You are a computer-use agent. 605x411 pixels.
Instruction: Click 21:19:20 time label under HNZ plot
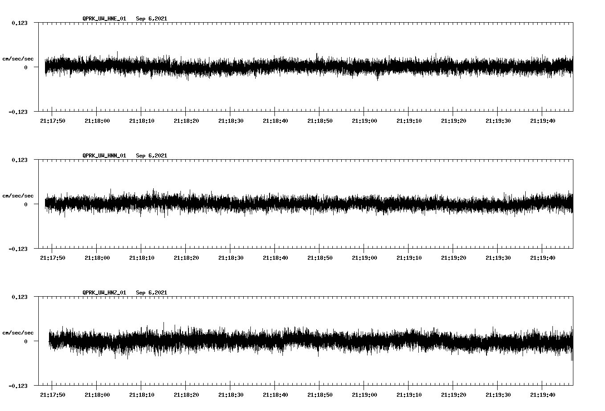click(454, 395)
